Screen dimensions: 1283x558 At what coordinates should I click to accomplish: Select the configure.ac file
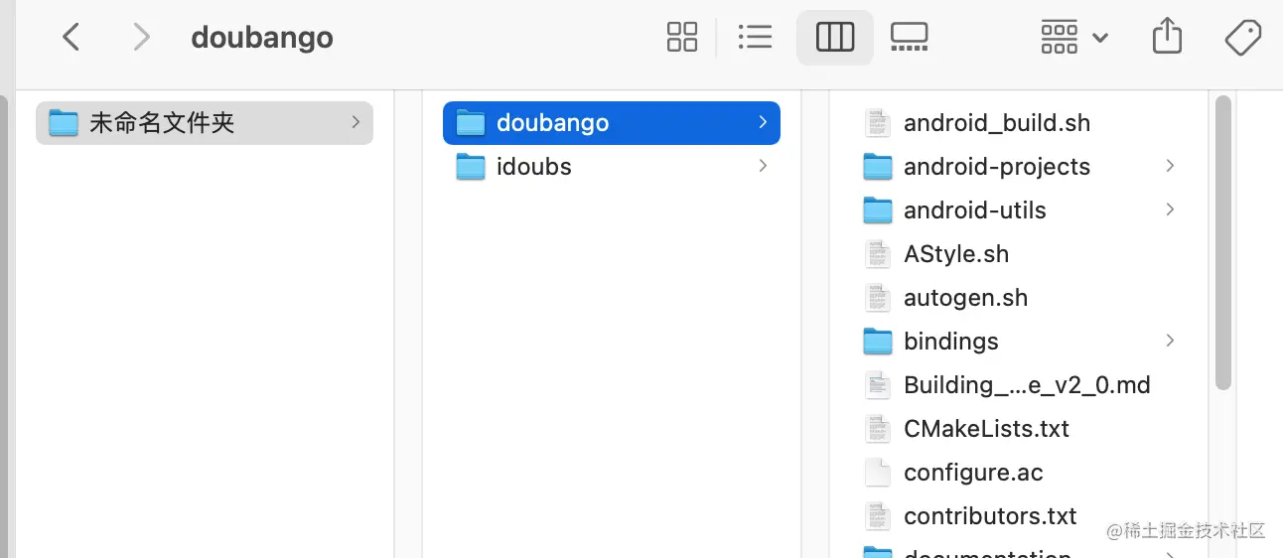[1019, 473]
